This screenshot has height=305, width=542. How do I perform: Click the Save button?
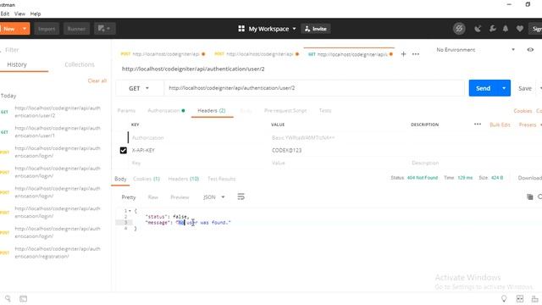tap(525, 88)
